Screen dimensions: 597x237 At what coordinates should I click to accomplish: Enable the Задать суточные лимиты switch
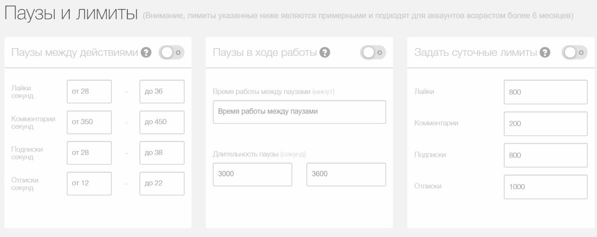(574, 52)
